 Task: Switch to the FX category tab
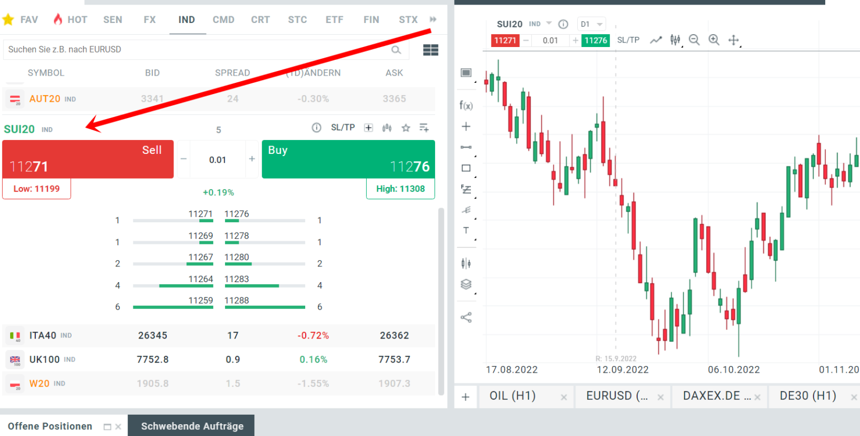coord(149,19)
